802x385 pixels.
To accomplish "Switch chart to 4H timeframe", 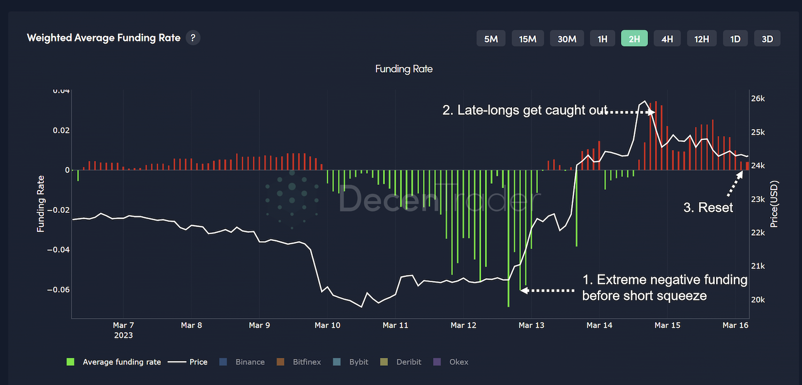I will pyautogui.click(x=667, y=38).
